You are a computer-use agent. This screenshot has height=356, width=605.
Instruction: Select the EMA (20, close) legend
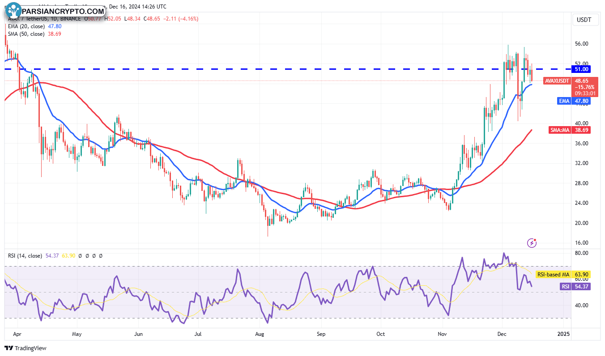(x=26, y=26)
